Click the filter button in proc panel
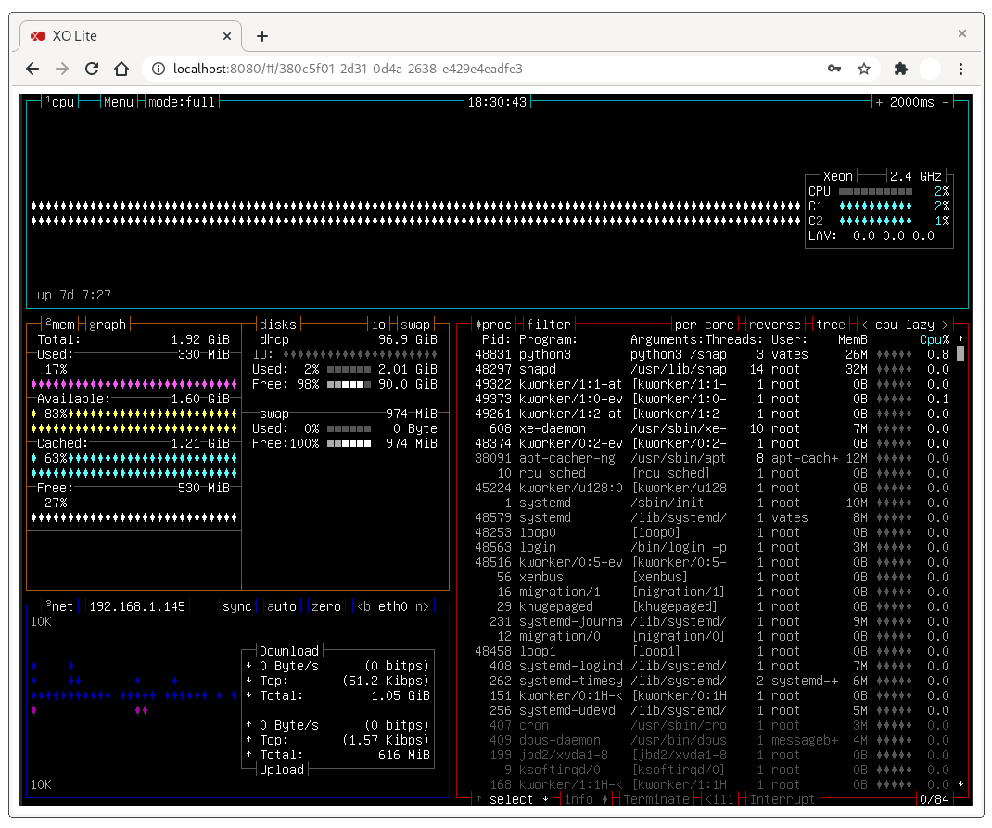992x828 pixels. point(549,325)
